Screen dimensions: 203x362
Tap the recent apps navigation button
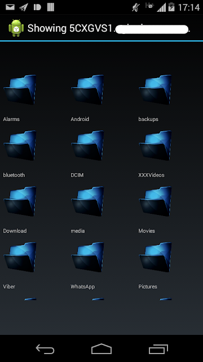point(158,349)
